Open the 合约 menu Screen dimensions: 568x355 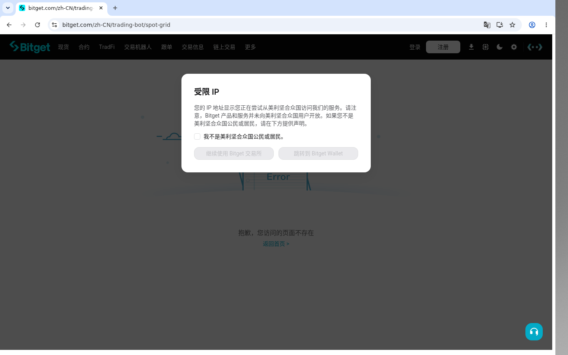[84, 47]
